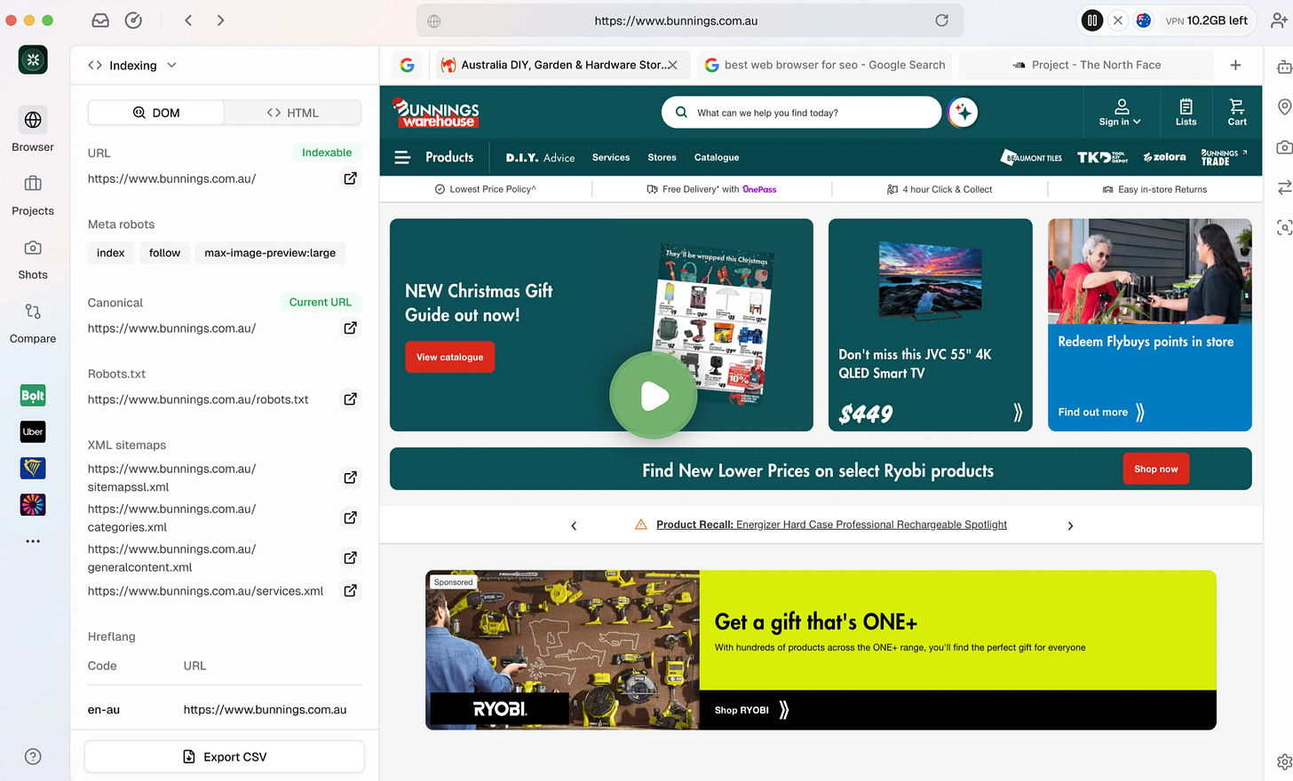Screen dimensions: 1293x781
Task: Open the JVC 55" 4K QLED TV card
Action: coord(930,325)
